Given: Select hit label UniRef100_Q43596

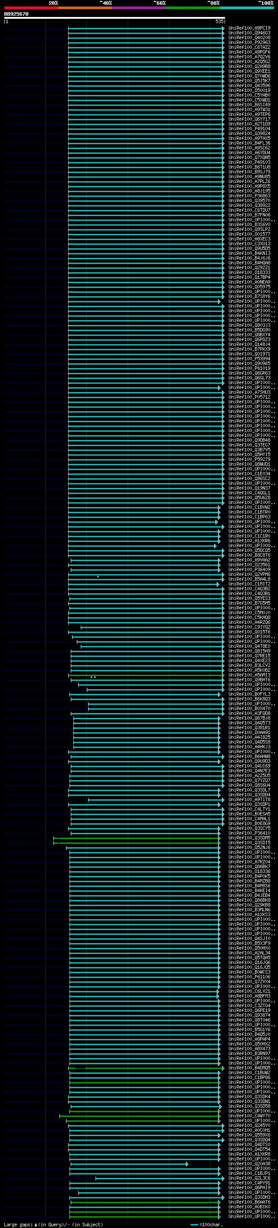Looking at the screenshot, I should pos(249,86).
